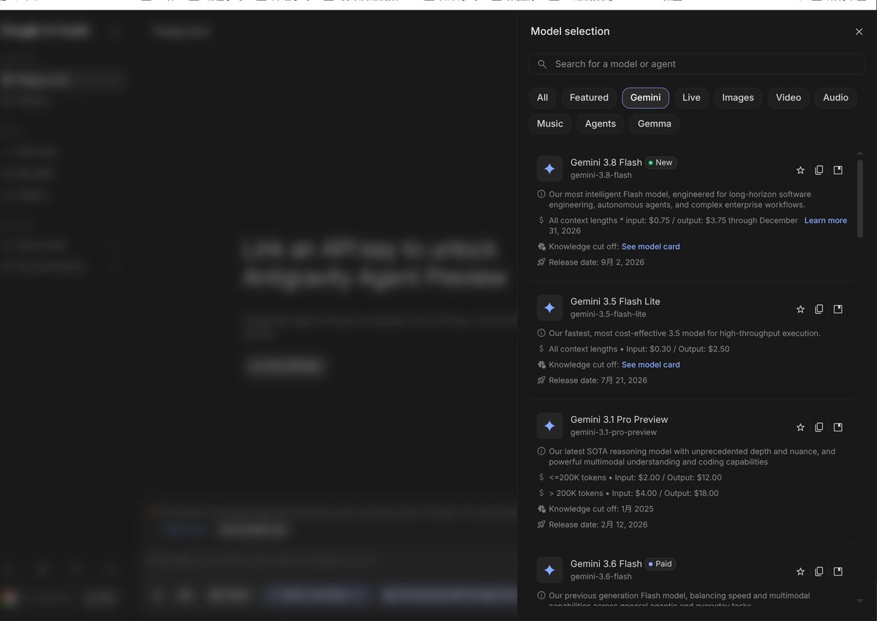Click the Gemini 3.6 Flash model title
Viewport: 877px width, 621px height.
(x=606, y=563)
